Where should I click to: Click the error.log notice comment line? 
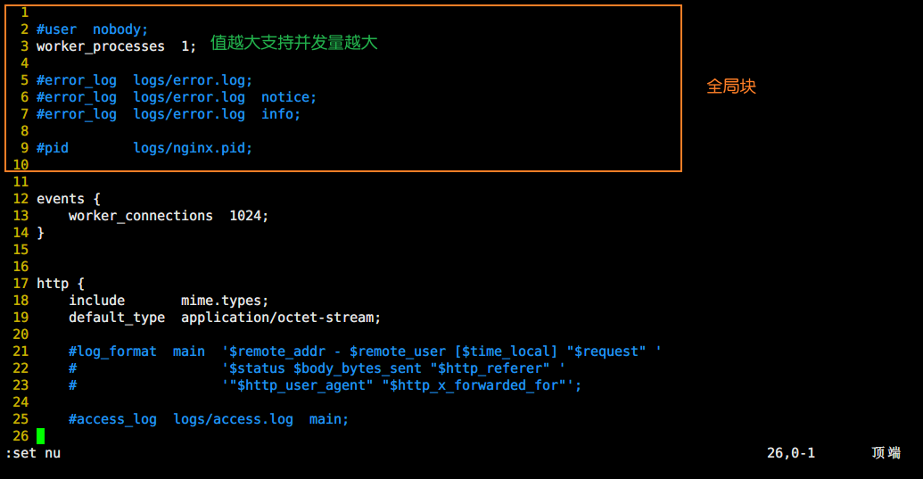coord(177,97)
